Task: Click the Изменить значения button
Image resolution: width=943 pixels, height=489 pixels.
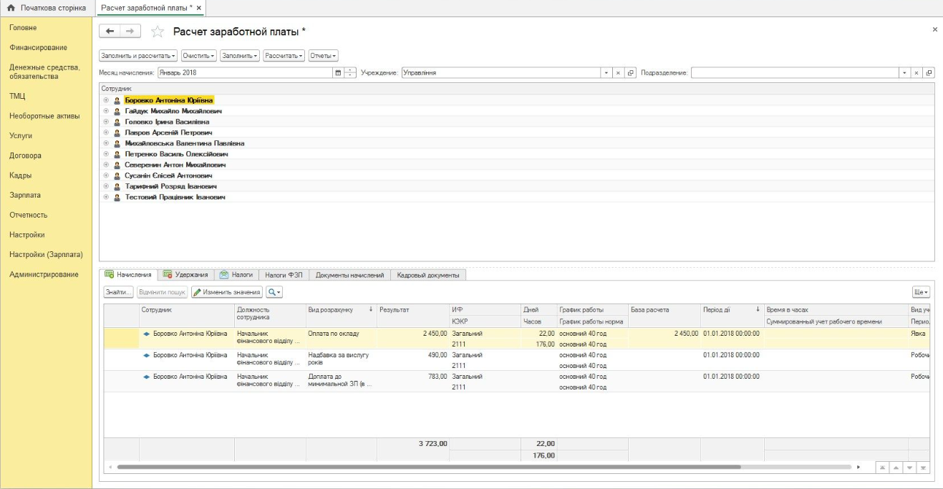Action: (226, 292)
